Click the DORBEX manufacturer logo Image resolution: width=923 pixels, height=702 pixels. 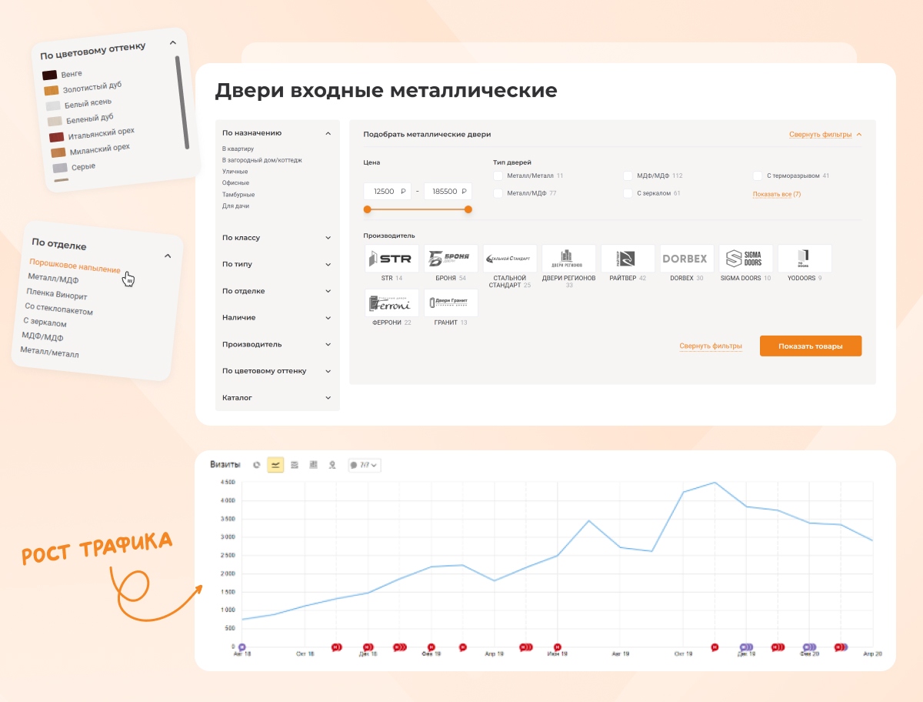coord(687,259)
